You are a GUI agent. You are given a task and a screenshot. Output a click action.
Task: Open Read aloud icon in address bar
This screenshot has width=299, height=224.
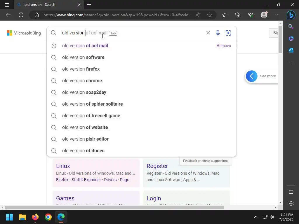[x=198, y=15]
